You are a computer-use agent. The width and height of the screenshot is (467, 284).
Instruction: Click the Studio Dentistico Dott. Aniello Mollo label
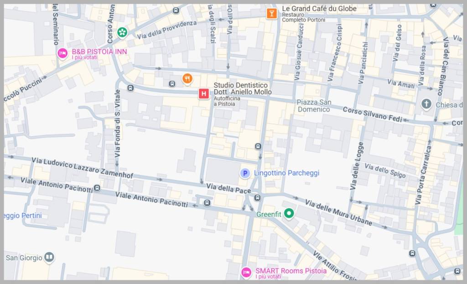(x=243, y=89)
